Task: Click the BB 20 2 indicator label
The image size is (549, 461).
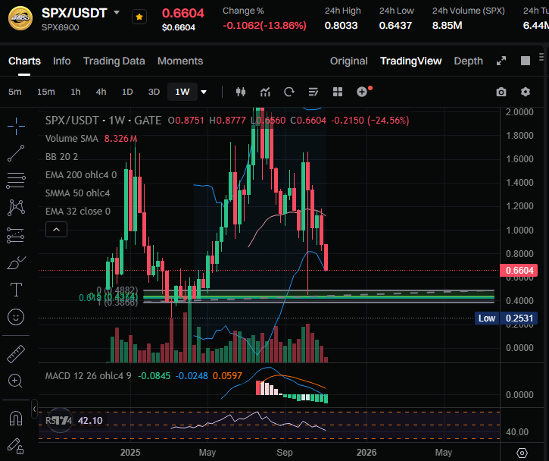Action: [x=61, y=157]
